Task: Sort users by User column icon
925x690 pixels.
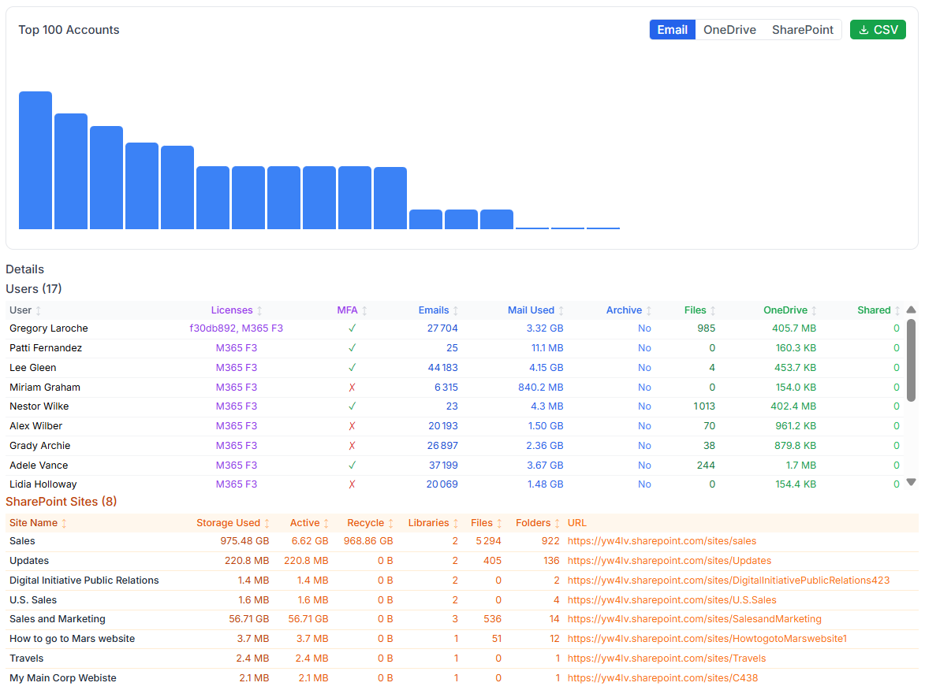Action: tap(39, 311)
